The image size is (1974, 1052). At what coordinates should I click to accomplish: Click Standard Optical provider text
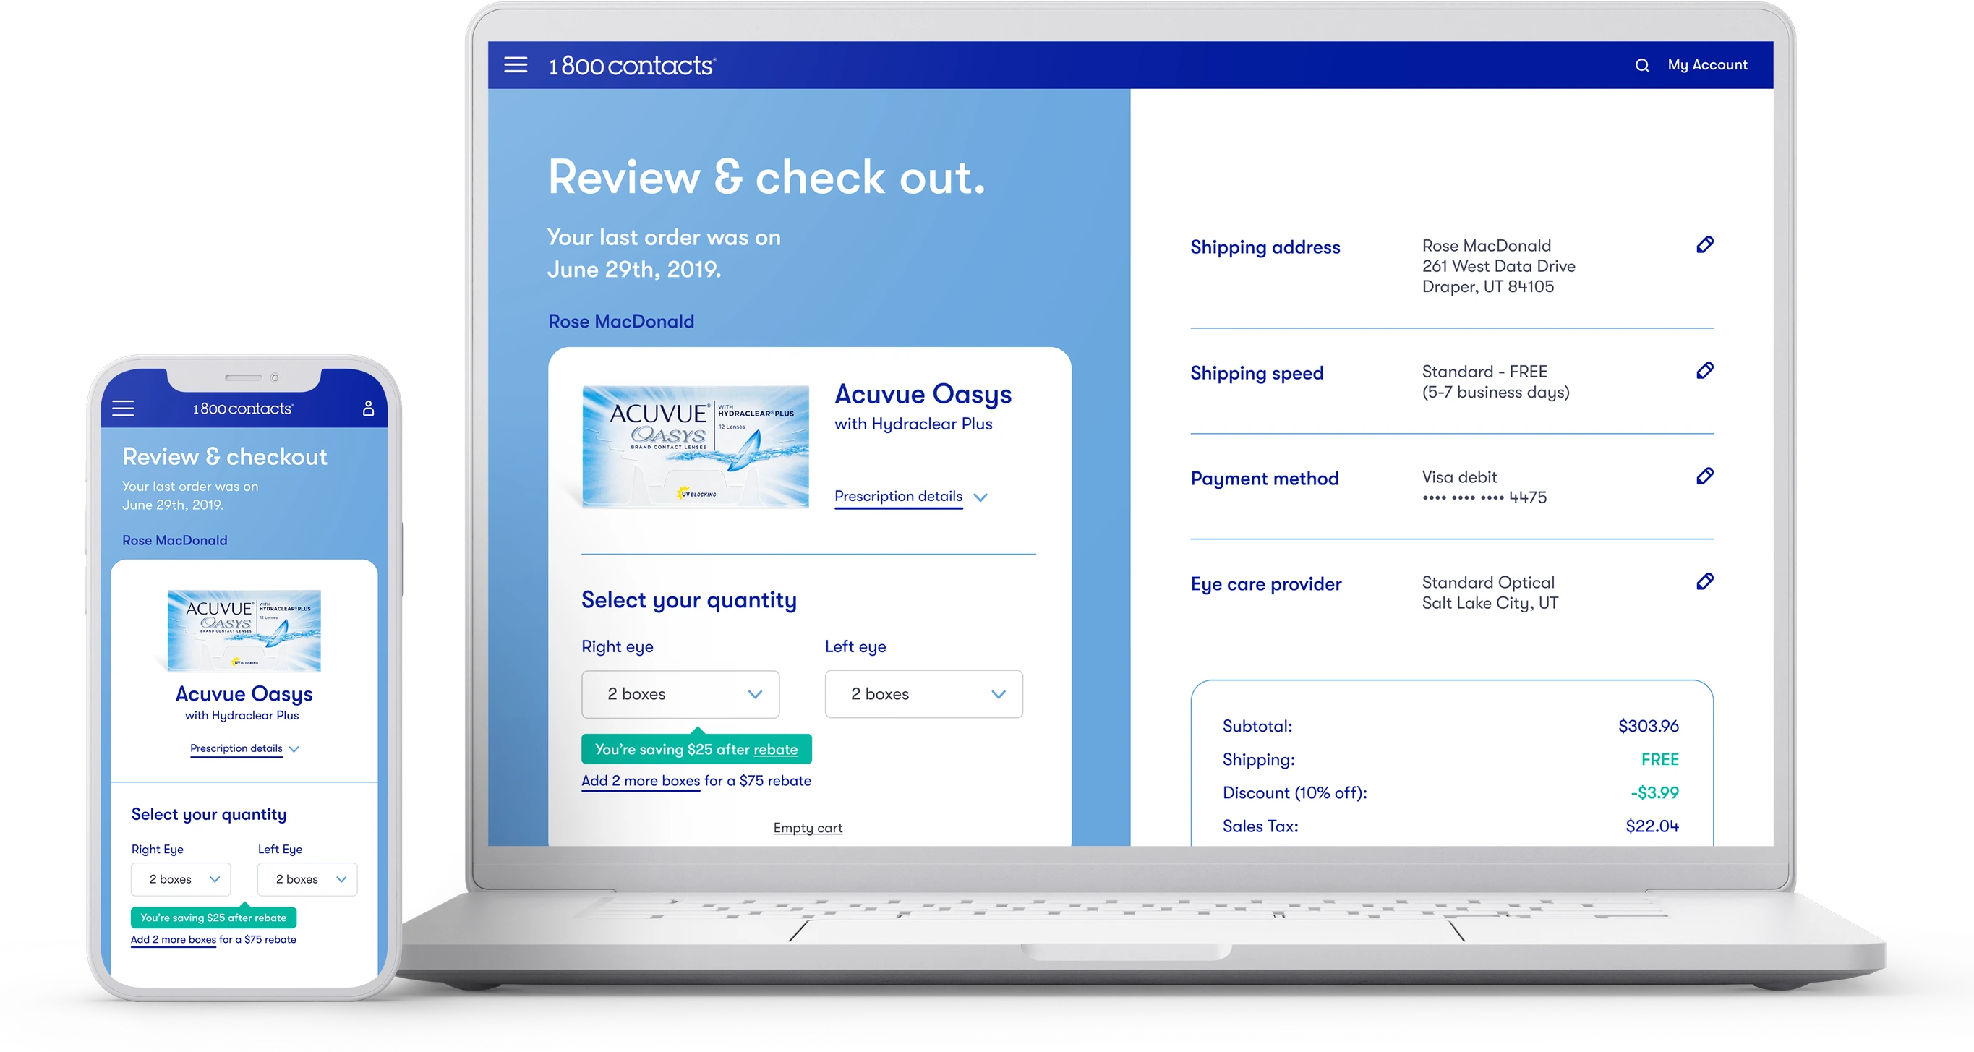[1488, 582]
